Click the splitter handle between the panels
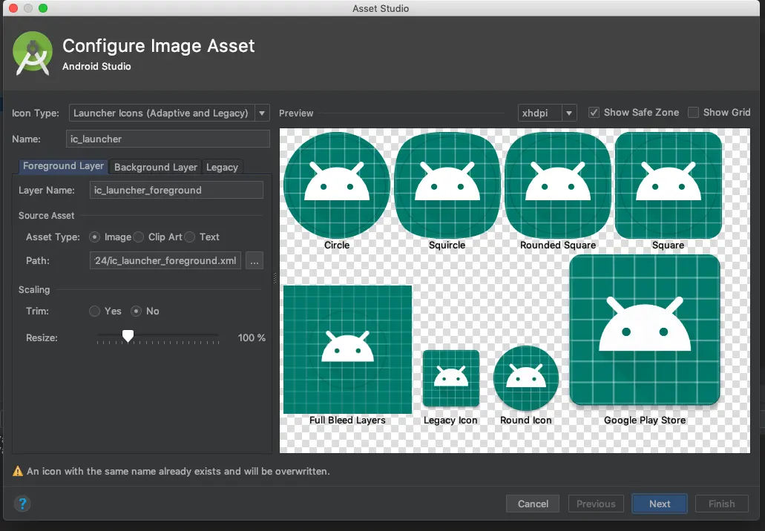 click(x=275, y=278)
